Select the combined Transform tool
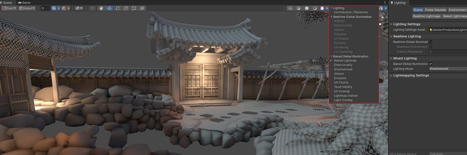Viewport: 467px width, 155px height. (x=142, y=8)
